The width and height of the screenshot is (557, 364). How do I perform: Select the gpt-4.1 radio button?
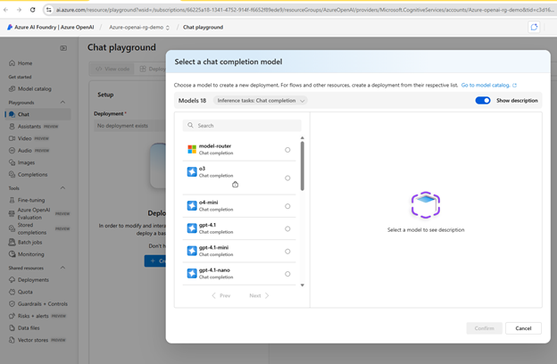(x=287, y=228)
